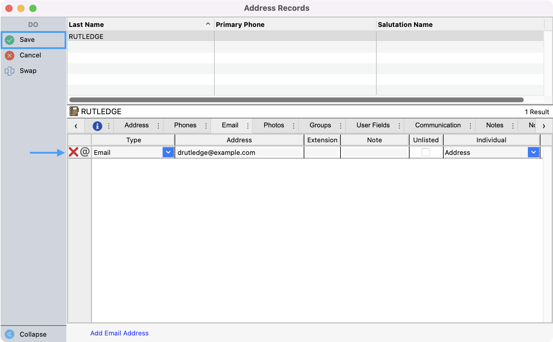Open the email Type dropdown

tap(168, 152)
